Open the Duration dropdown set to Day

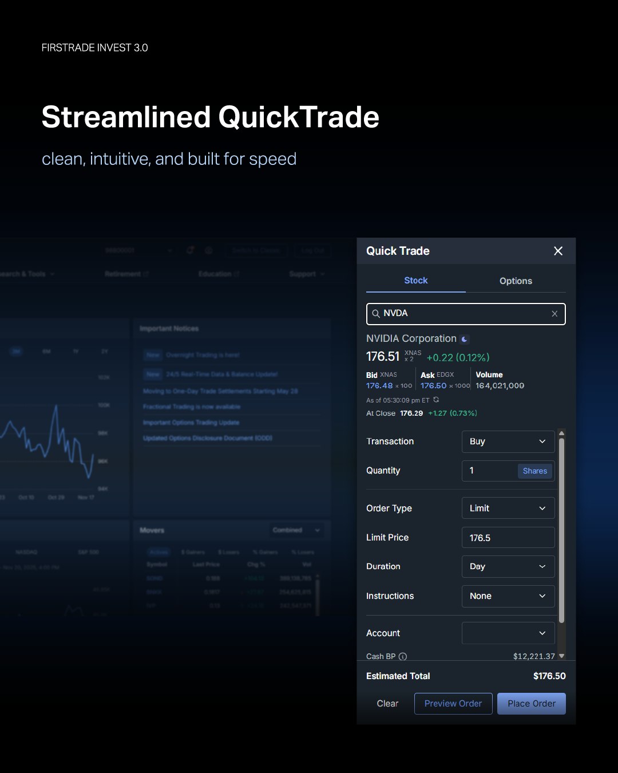point(508,566)
